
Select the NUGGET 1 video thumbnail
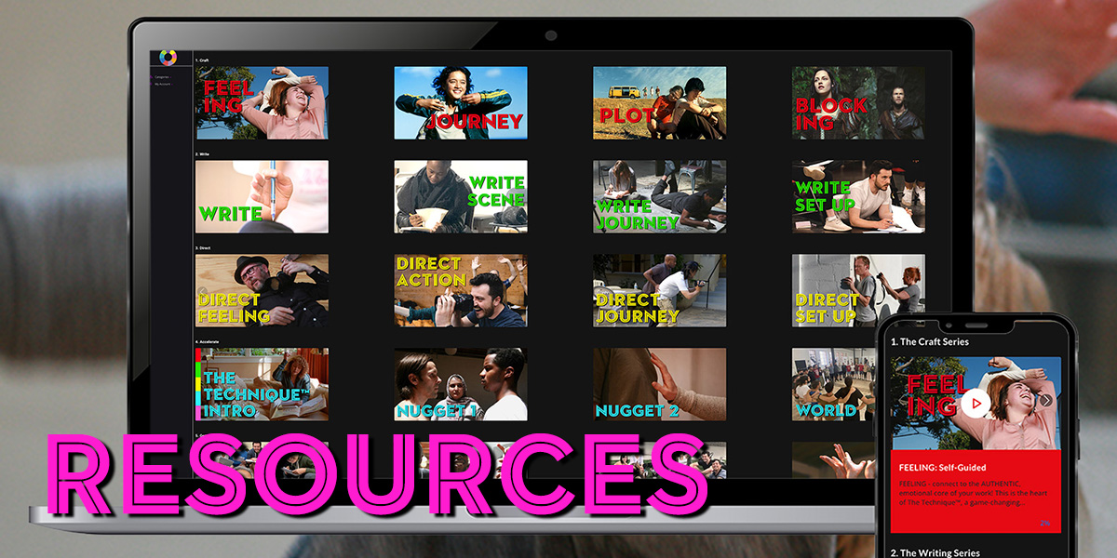[461, 384]
